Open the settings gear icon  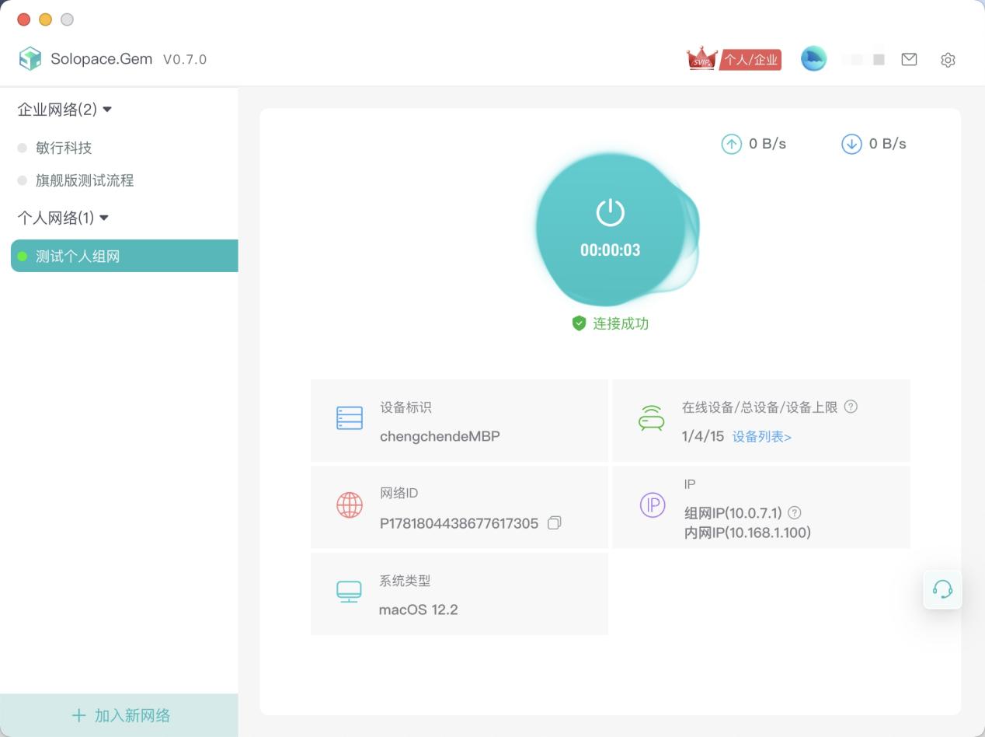pyautogui.click(x=948, y=59)
